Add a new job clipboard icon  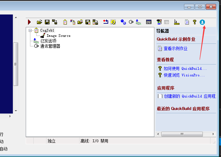[65, 22]
